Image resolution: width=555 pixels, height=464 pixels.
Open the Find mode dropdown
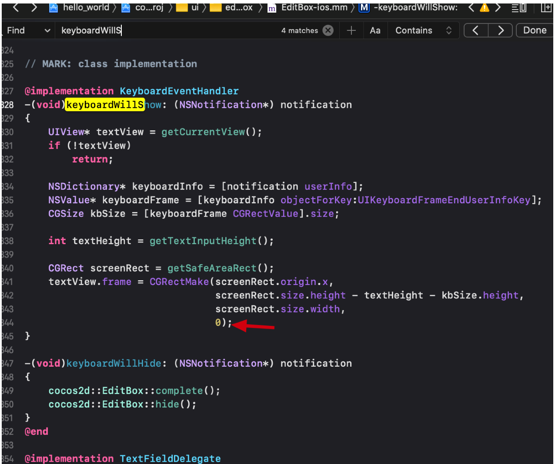click(28, 30)
